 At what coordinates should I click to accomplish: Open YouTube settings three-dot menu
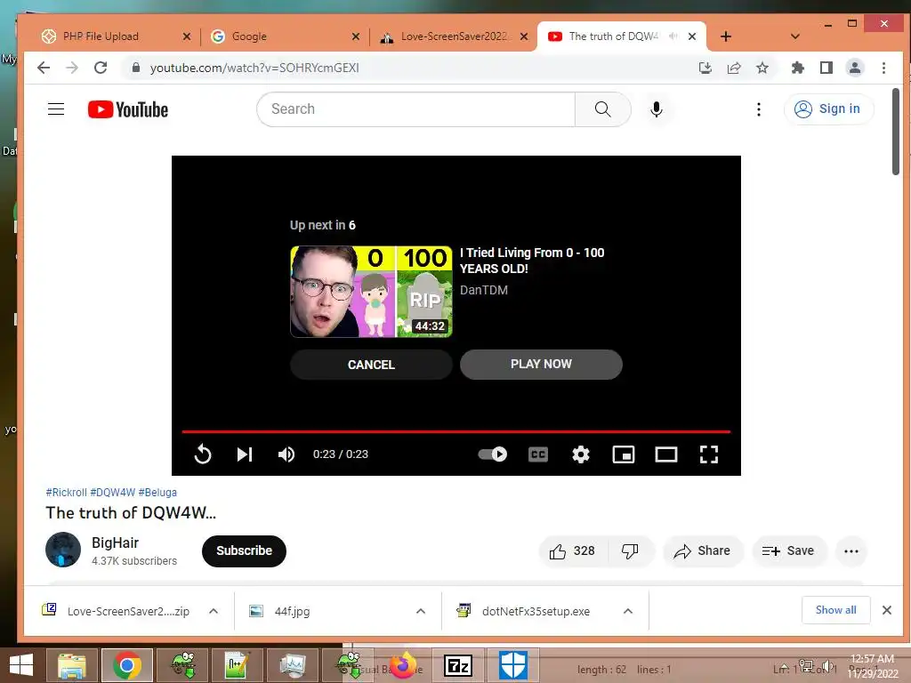(x=758, y=109)
